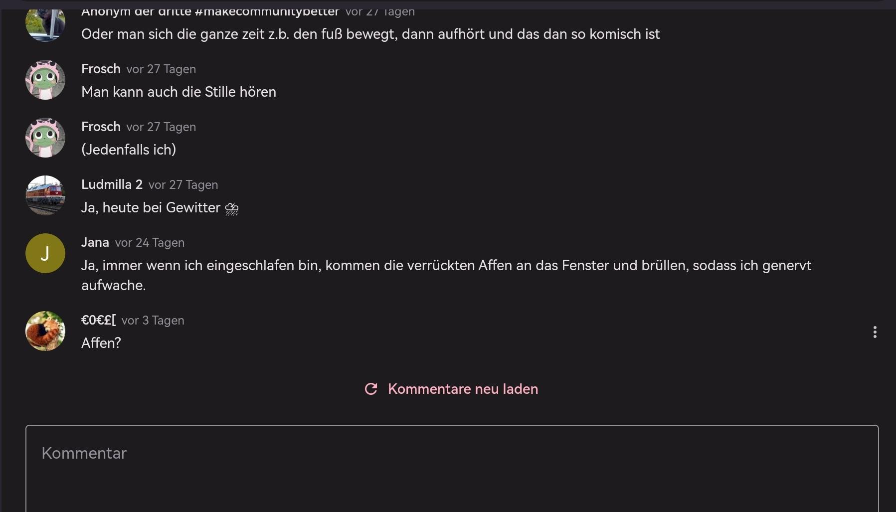Click the 'vor 24 Tagen' timestamp on Jana's comment
The height and width of the screenshot is (512, 896).
[x=150, y=243]
